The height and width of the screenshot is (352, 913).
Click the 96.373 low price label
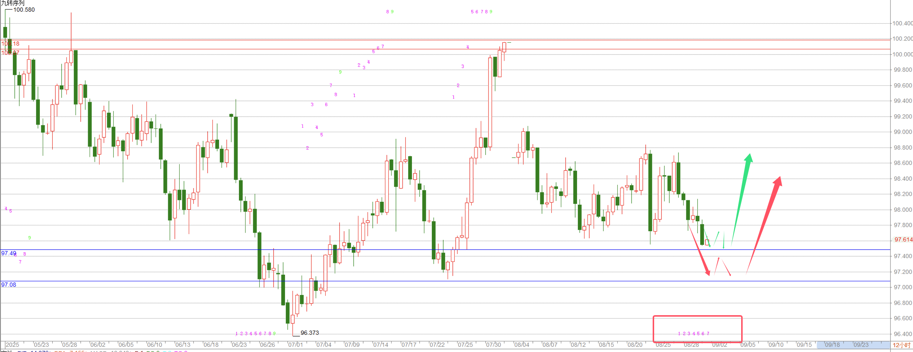310,333
